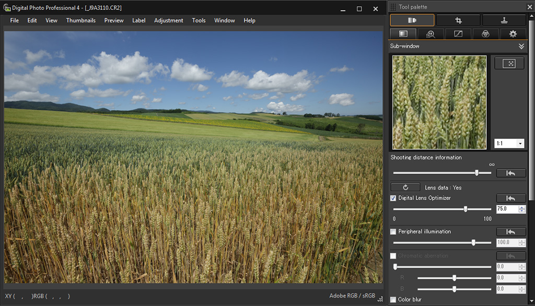Open the crop and rotate tool
This screenshot has height=306, width=535.
point(458,20)
